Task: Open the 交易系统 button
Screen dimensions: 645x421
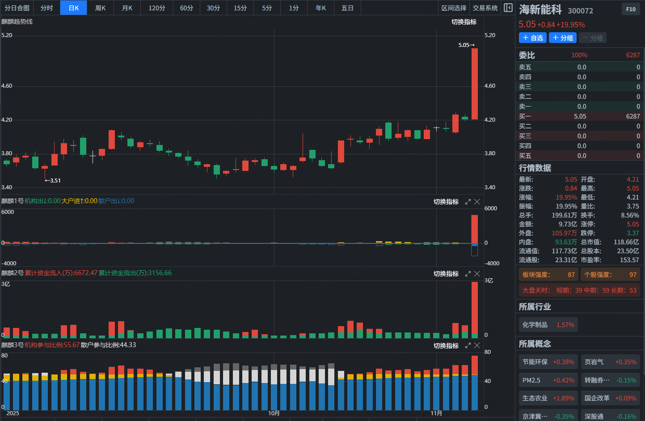Action: 485,8
